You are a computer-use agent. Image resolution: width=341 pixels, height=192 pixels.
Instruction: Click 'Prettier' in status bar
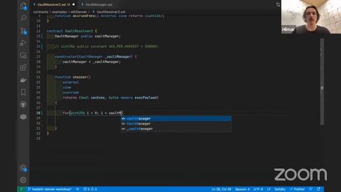tap(297, 189)
